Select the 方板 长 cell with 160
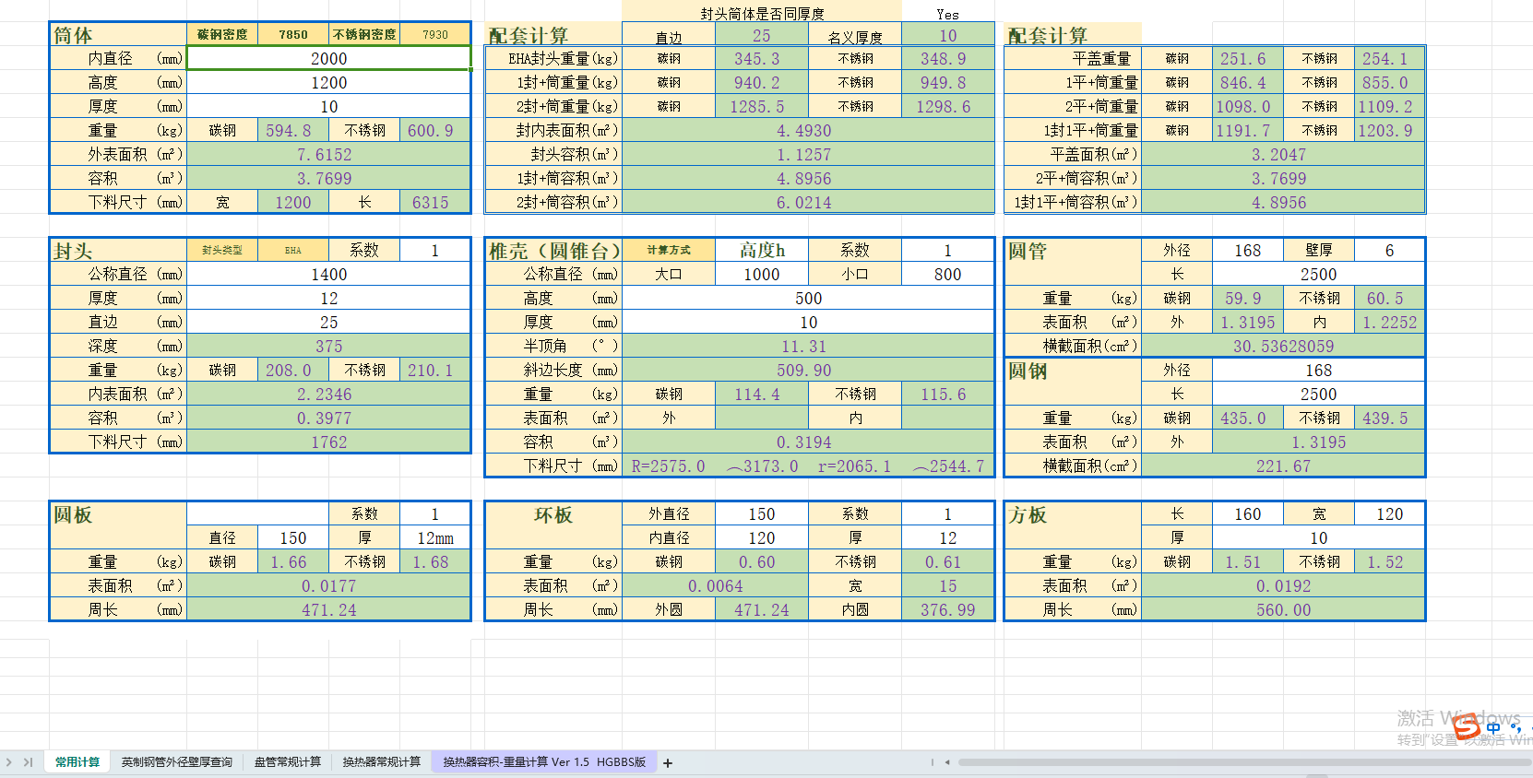 tap(1248, 513)
